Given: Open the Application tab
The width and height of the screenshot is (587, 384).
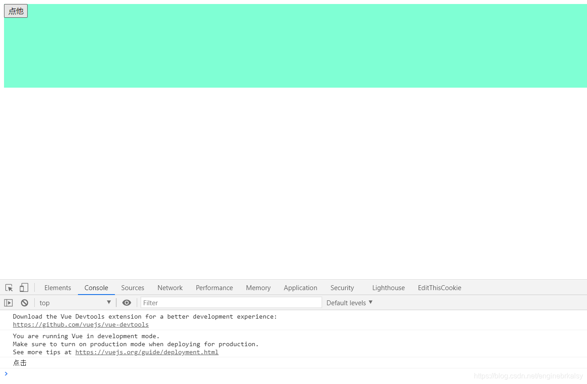Looking at the screenshot, I should tap(301, 288).
